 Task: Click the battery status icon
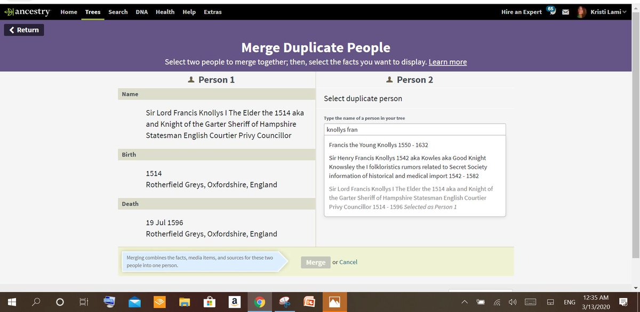[x=482, y=302]
